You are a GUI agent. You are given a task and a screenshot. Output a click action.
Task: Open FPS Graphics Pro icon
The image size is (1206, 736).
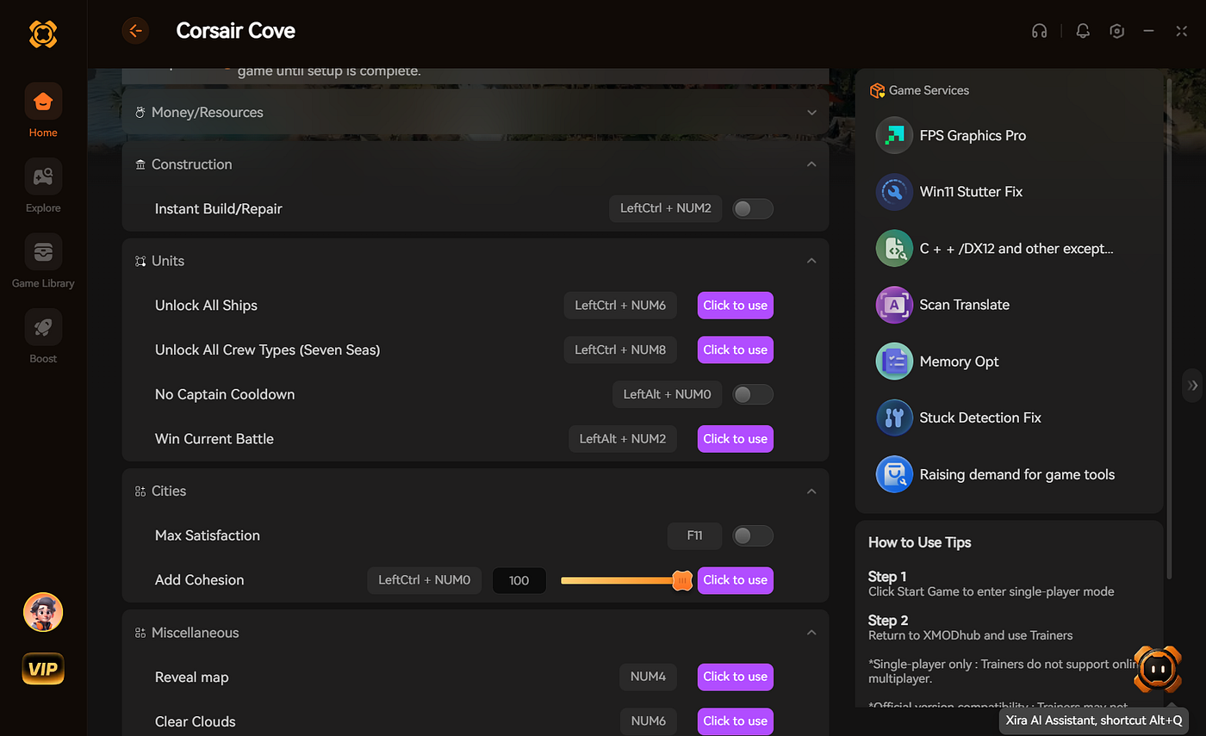pyautogui.click(x=894, y=135)
